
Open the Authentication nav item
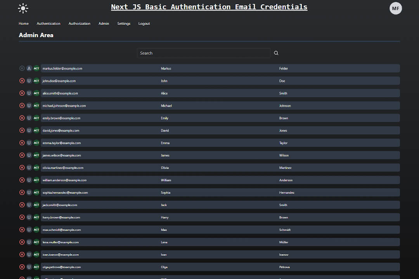[48, 24]
